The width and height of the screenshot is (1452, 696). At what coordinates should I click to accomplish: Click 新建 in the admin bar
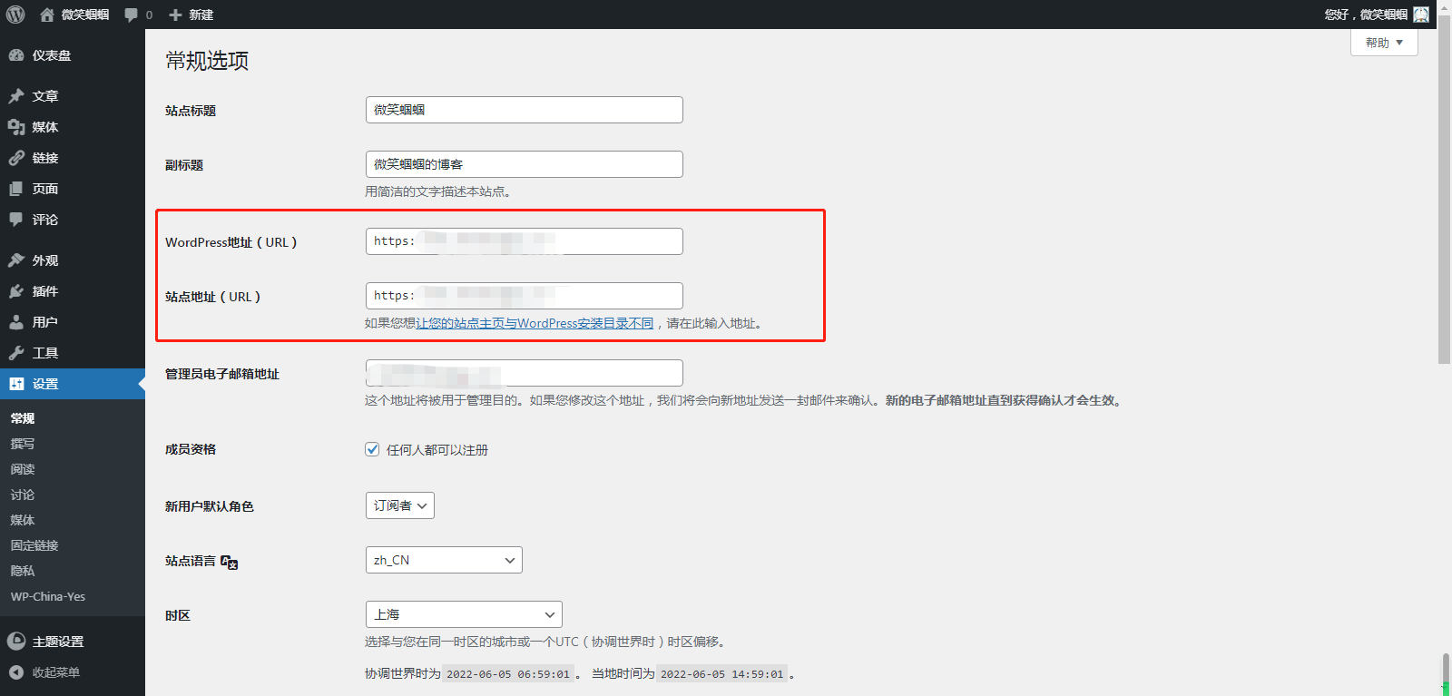[x=191, y=15]
